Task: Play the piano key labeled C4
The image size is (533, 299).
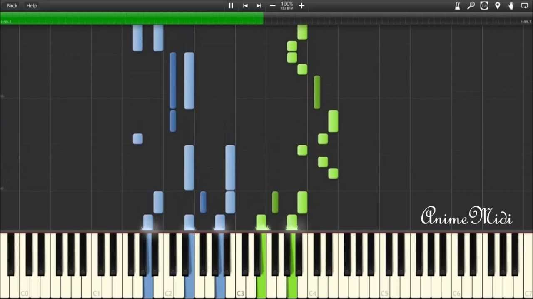Action: [x=312, y=266]
